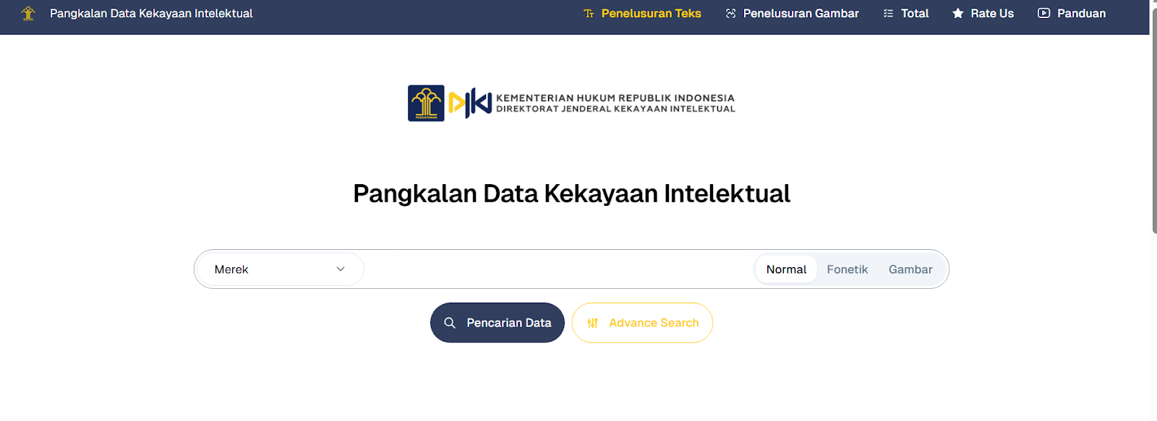Click the text search icon beside Penelusuran Teks

pos(589,14)
